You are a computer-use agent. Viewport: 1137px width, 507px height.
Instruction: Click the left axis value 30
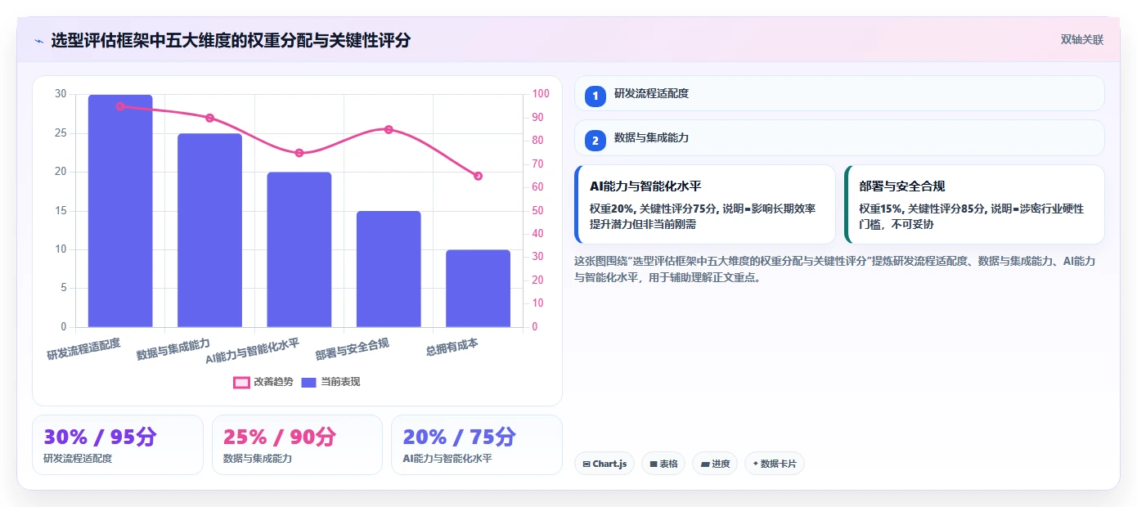coord(61,94)
